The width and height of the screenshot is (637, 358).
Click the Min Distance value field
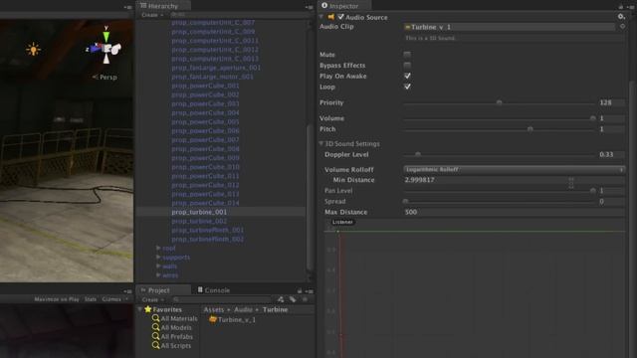click(514, 179)
